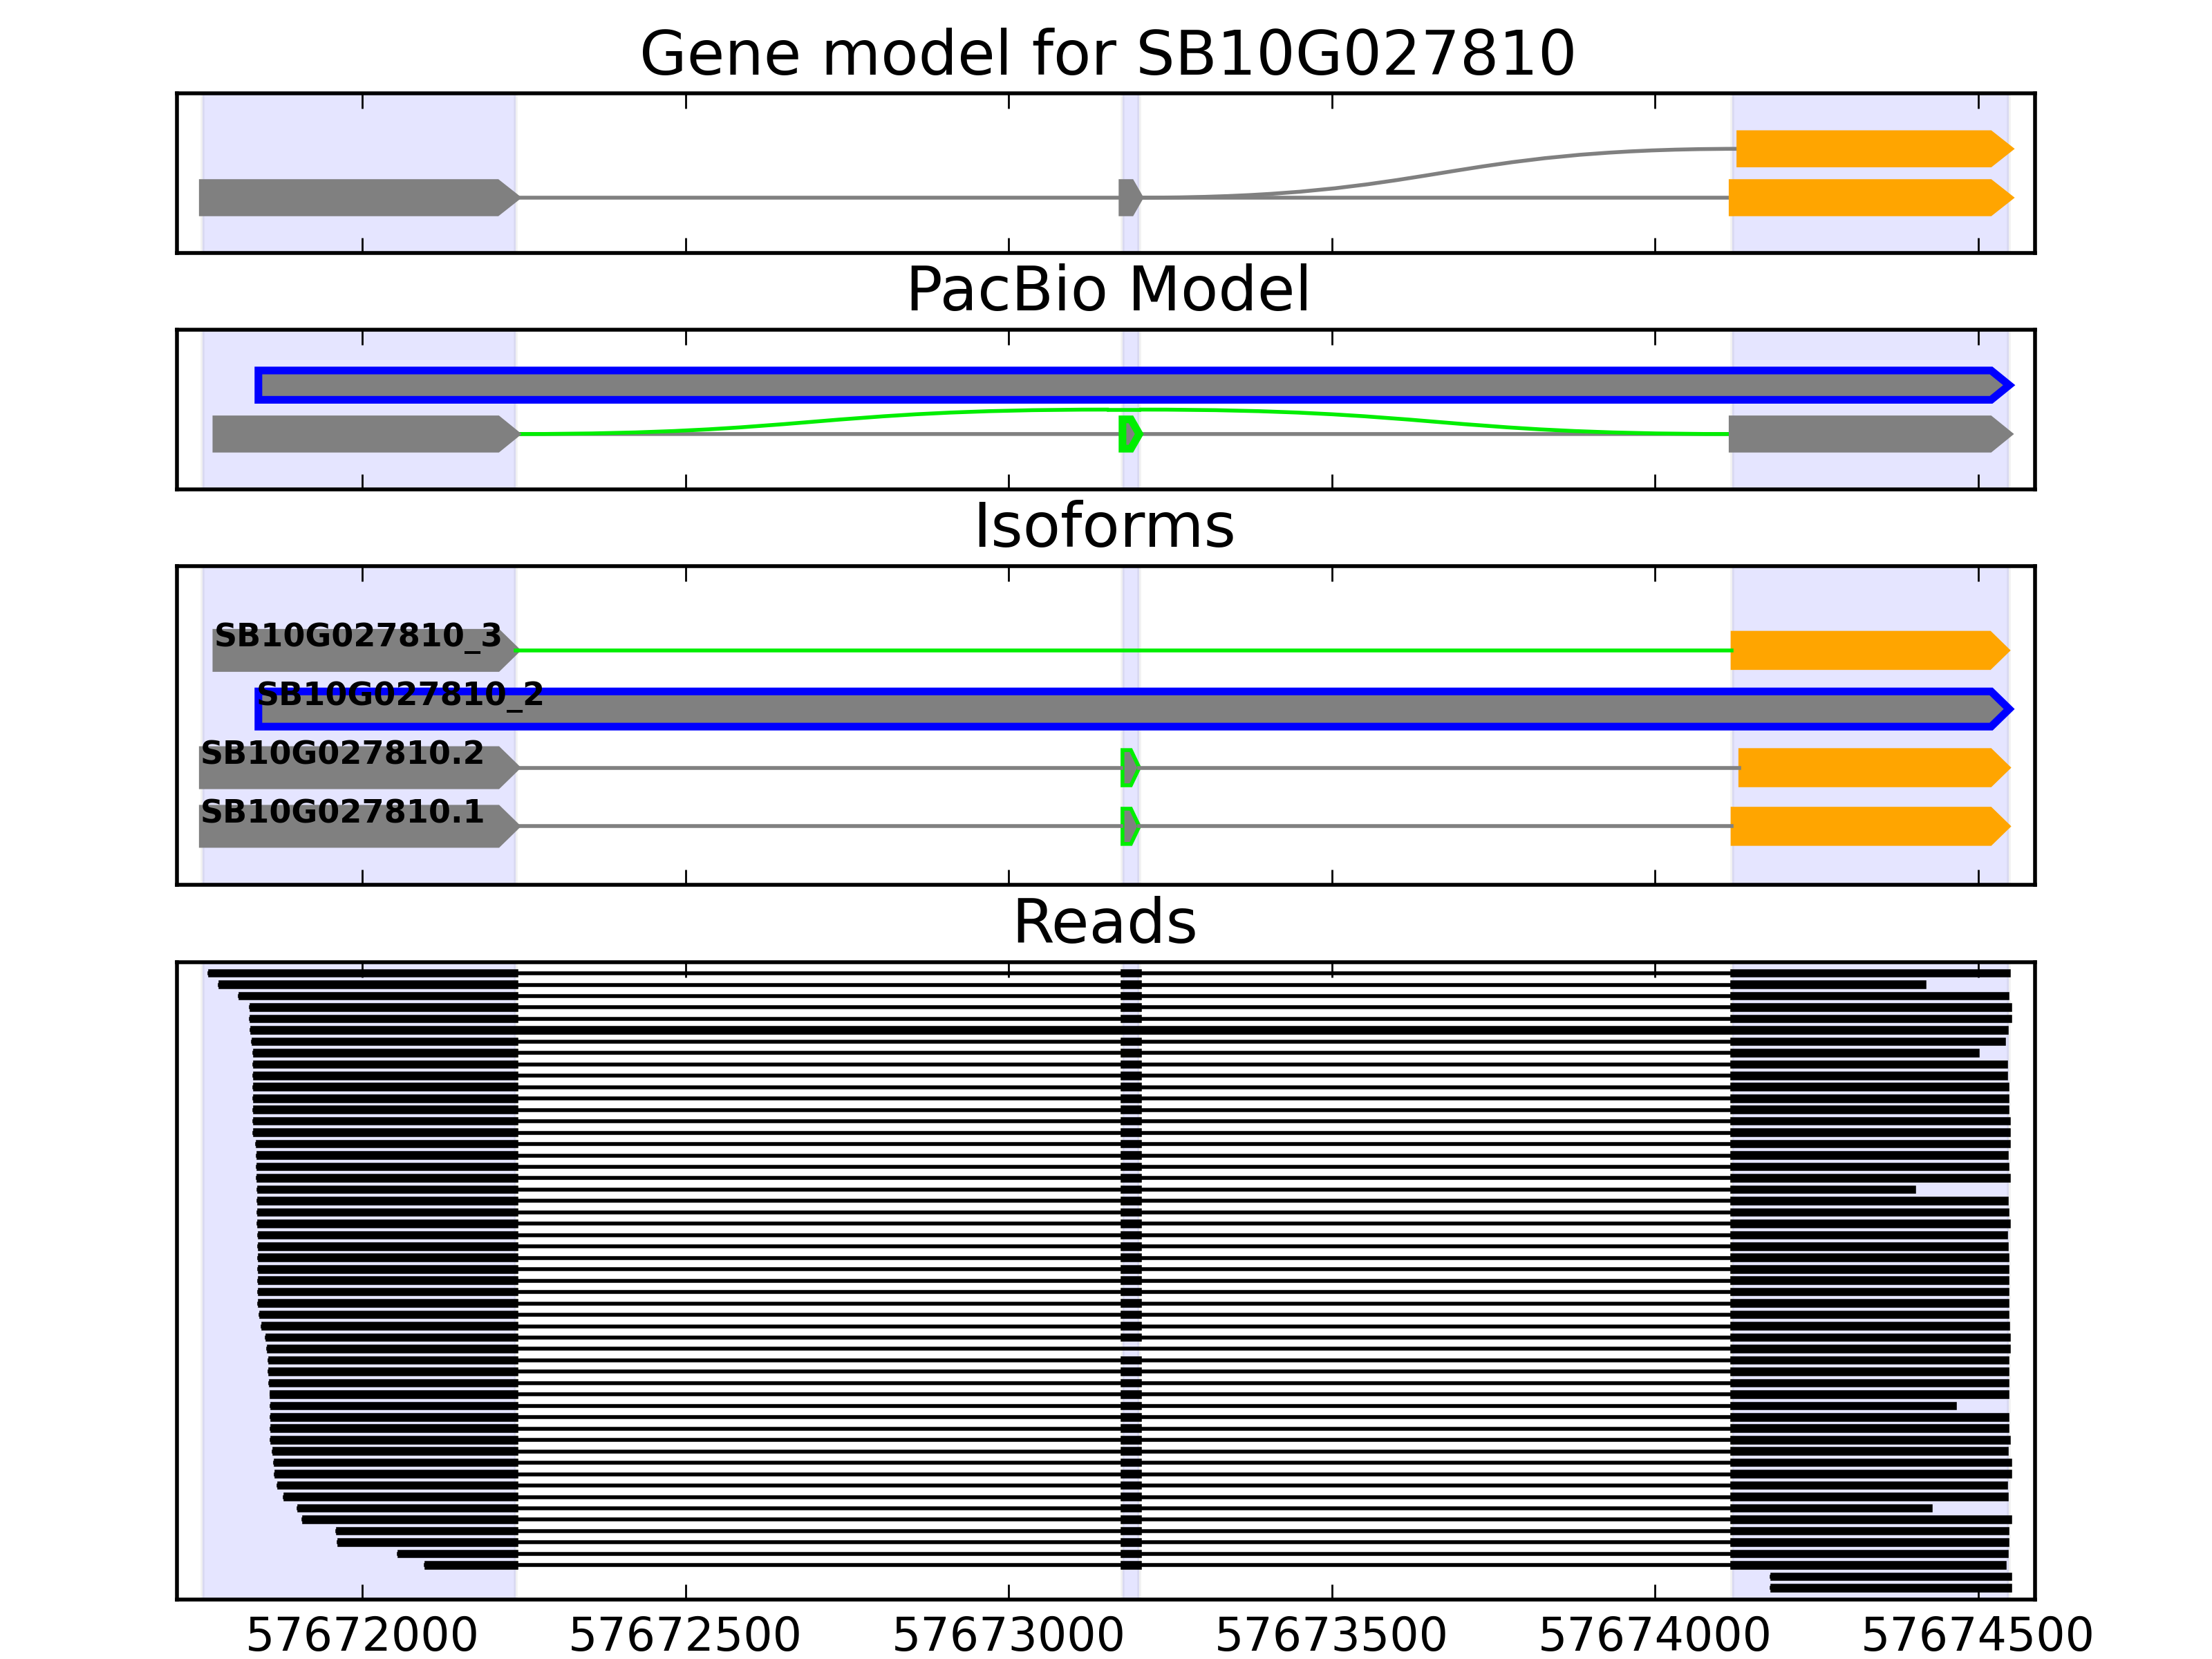Click the SB10G027810.2 isoform label
Image resolution: width=2212 pixels, height=1659 pixels.
pyautogui.click(x=342, y=753)
